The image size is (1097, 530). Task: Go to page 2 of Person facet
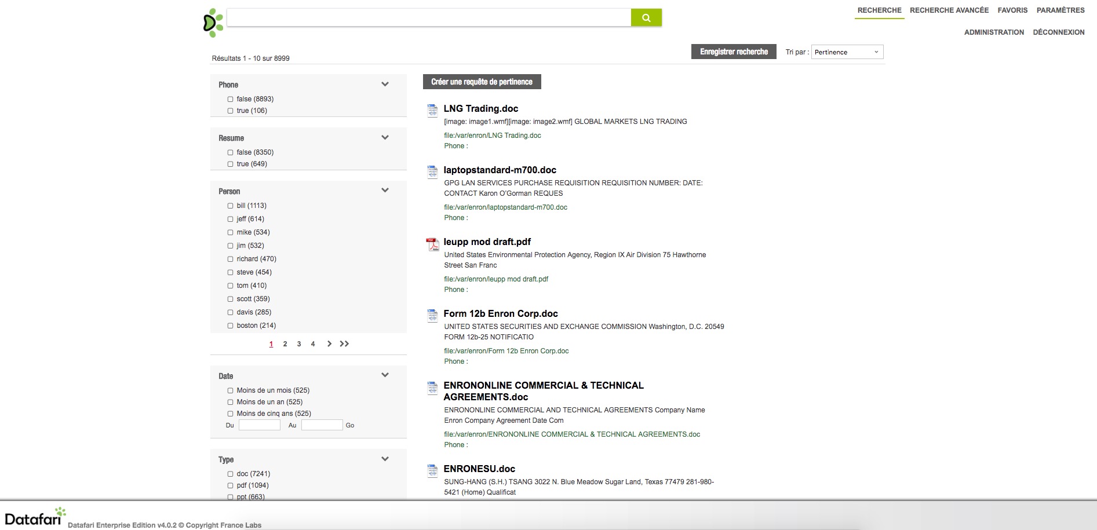coord(285,344)
